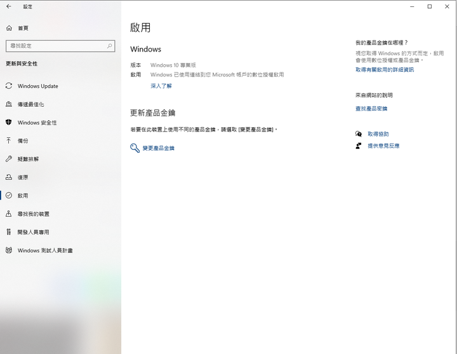Click the 啟用 page heading
457x354 pixels.
[x=140, y=27]
